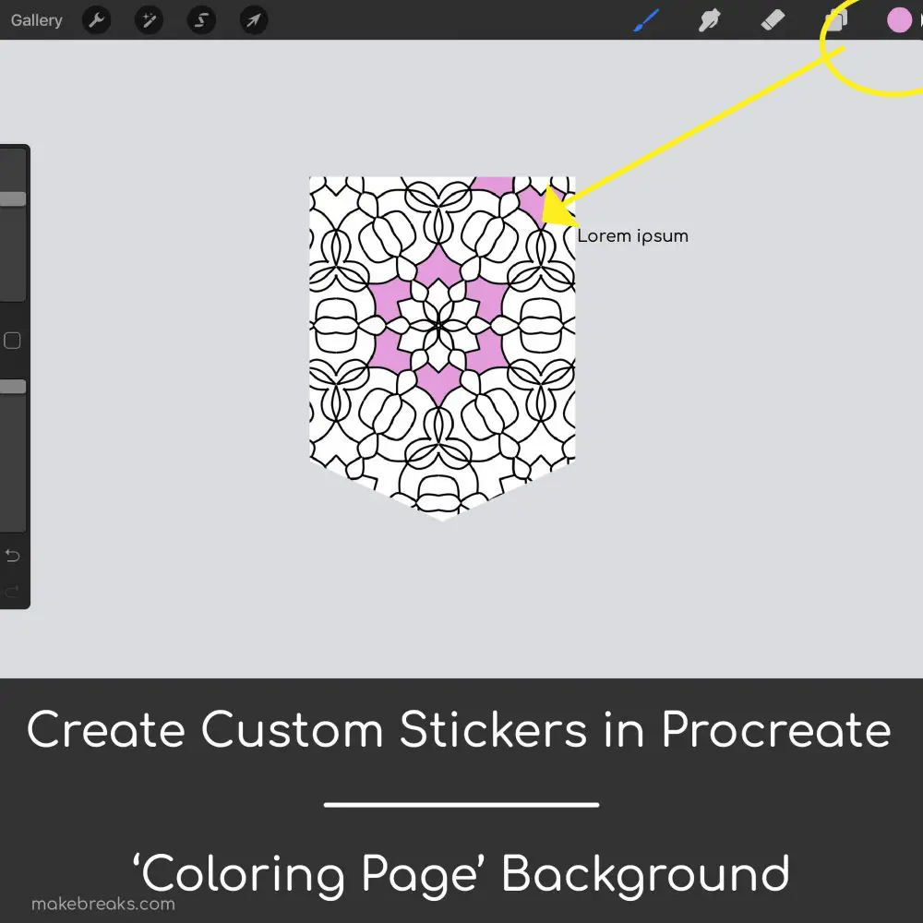Tap the square modify button on sidebar
923x923 pixels.
12,341
